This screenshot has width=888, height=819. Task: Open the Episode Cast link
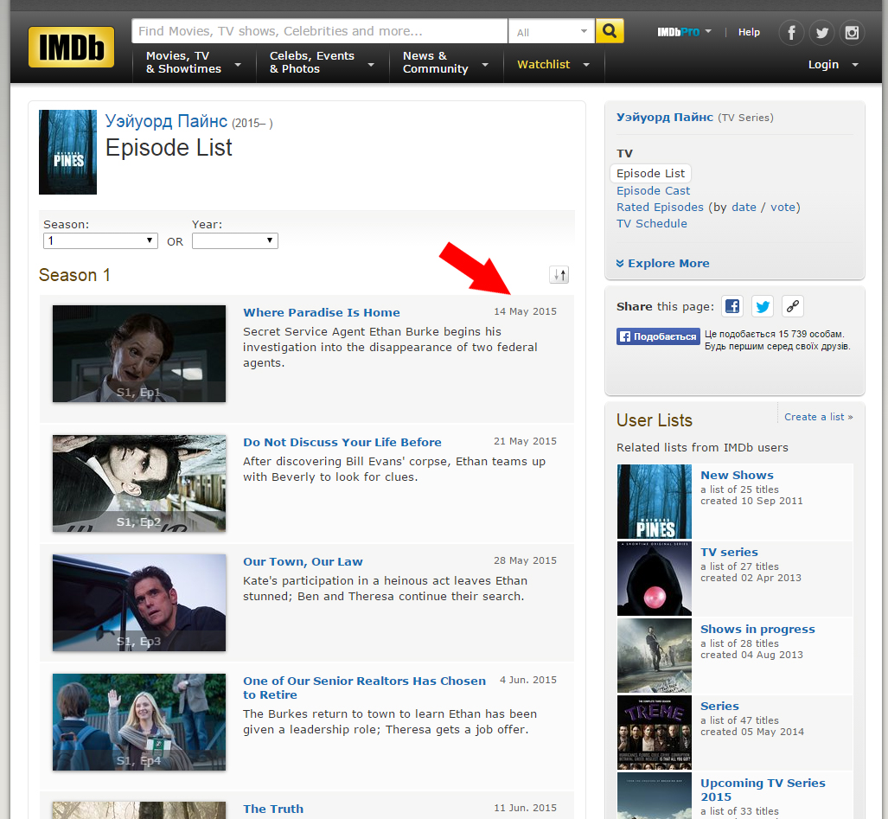pyautogui.click(x=653, y=191)
